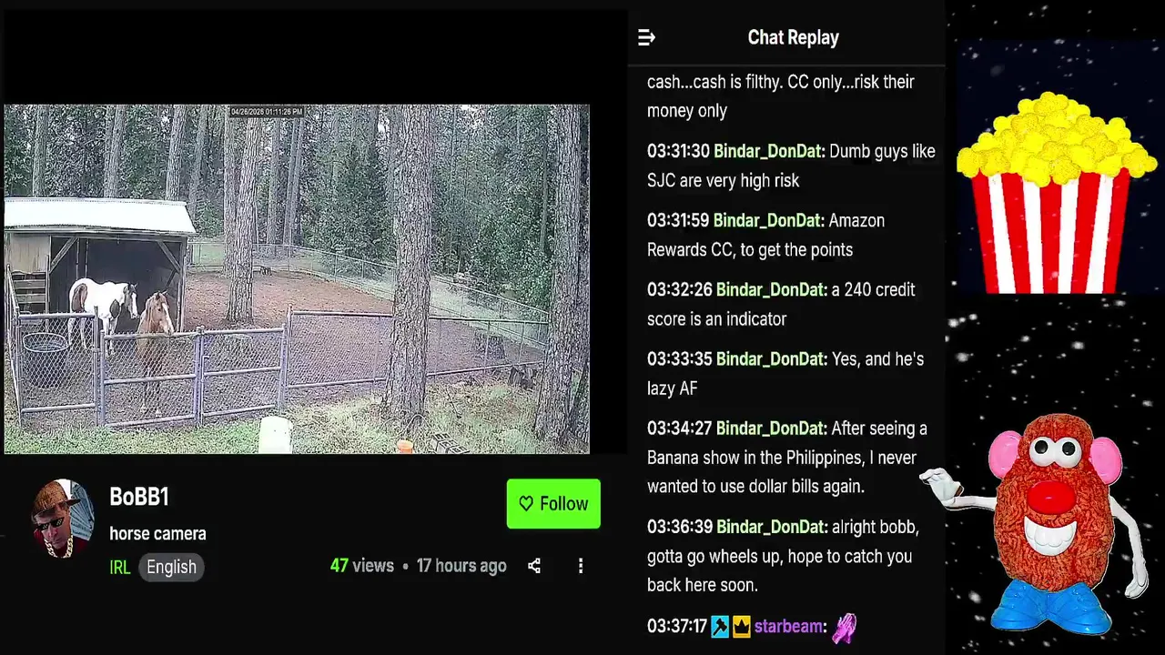Click the horse camera video player
The width and height of the screenshot is (1165, 655).
297,278
